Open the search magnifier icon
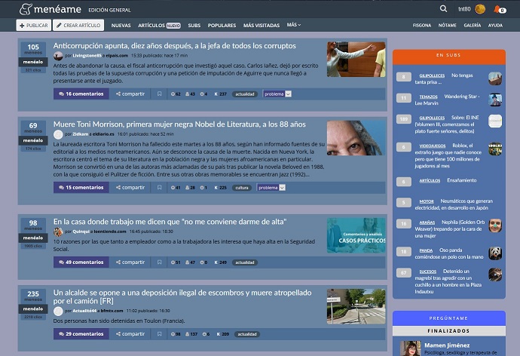 [x=443, y=9]
